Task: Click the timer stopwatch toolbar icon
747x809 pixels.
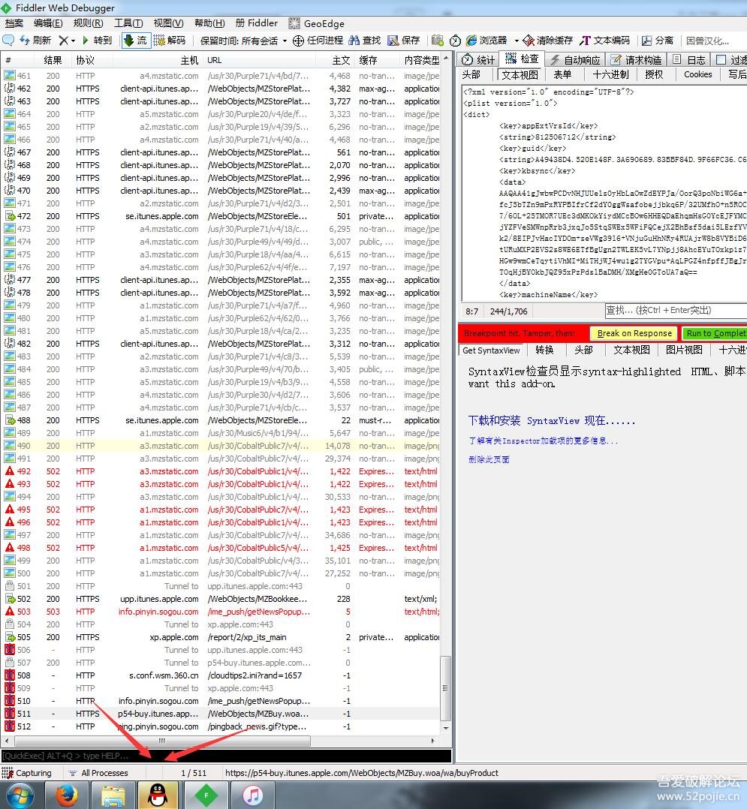Action: click(455, 41)
